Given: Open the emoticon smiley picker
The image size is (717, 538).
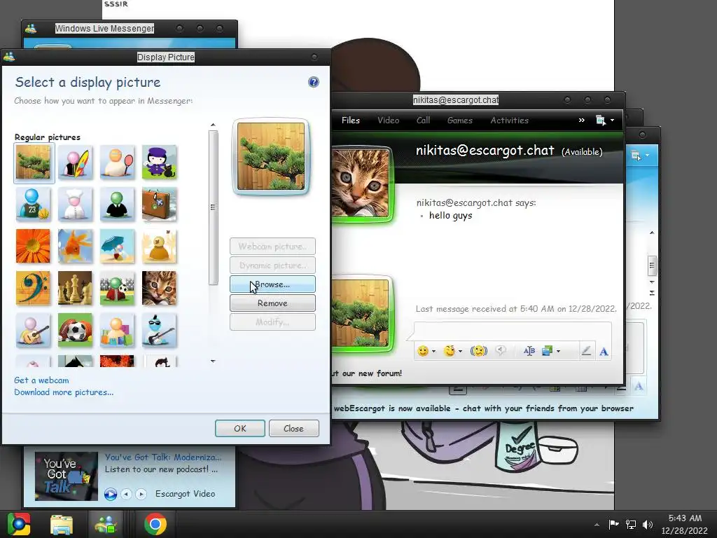Looking at the screenshot, I should 423,351.
